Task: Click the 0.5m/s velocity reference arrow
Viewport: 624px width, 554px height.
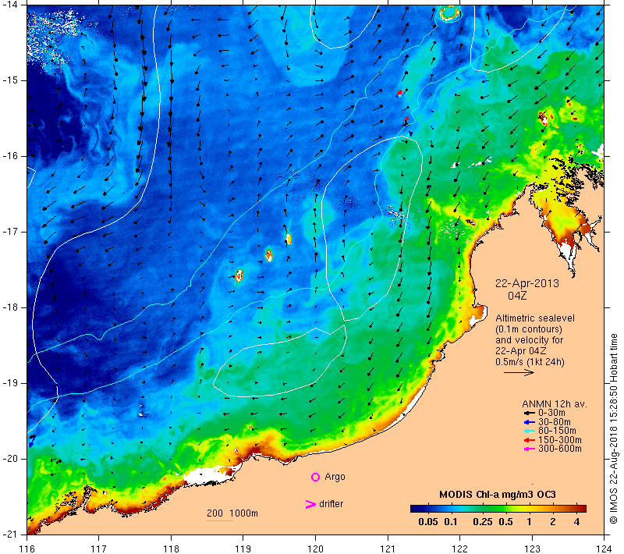Action: [x=519, y=372]
